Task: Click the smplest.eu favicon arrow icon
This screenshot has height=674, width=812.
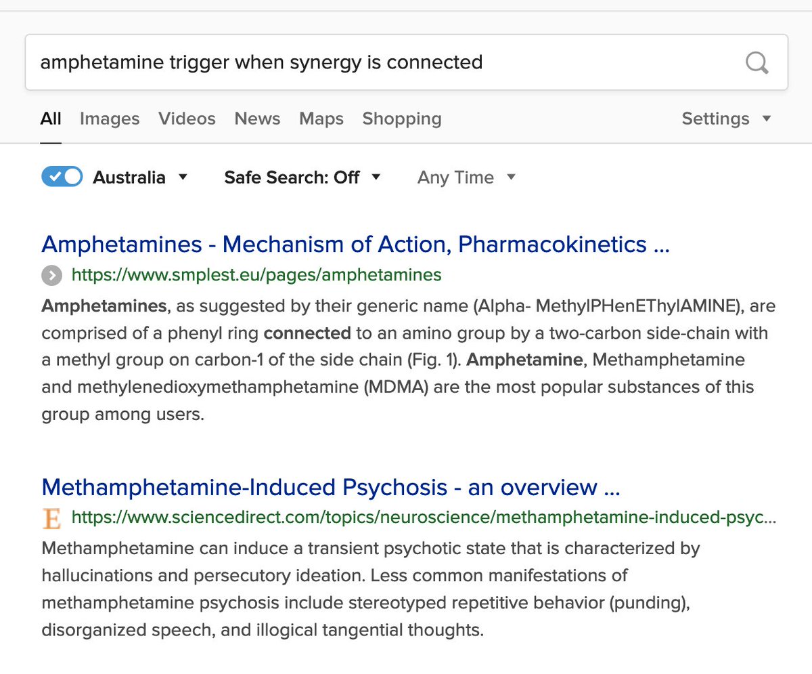Action: (x=51, y=275)
